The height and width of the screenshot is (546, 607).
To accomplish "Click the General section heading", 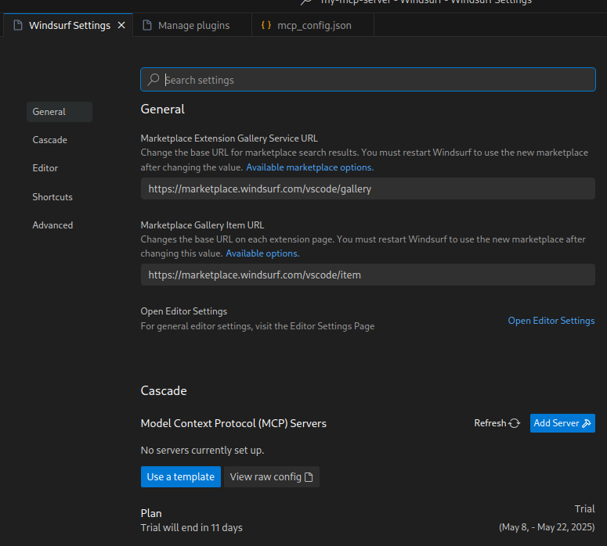I will [x=163, y=109].
